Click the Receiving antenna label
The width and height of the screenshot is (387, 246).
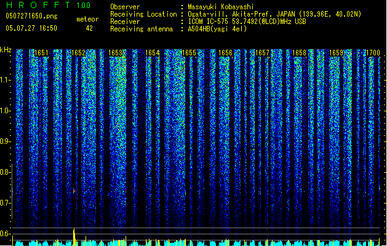(x=142, y=29)
